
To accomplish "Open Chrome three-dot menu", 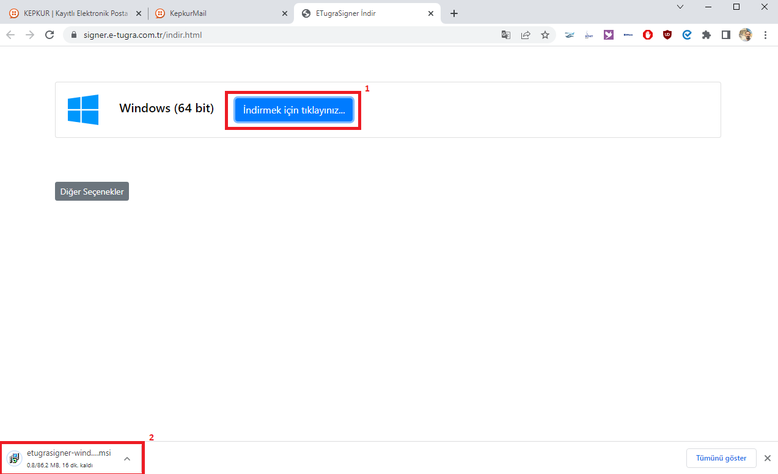I will coord(765,35).
